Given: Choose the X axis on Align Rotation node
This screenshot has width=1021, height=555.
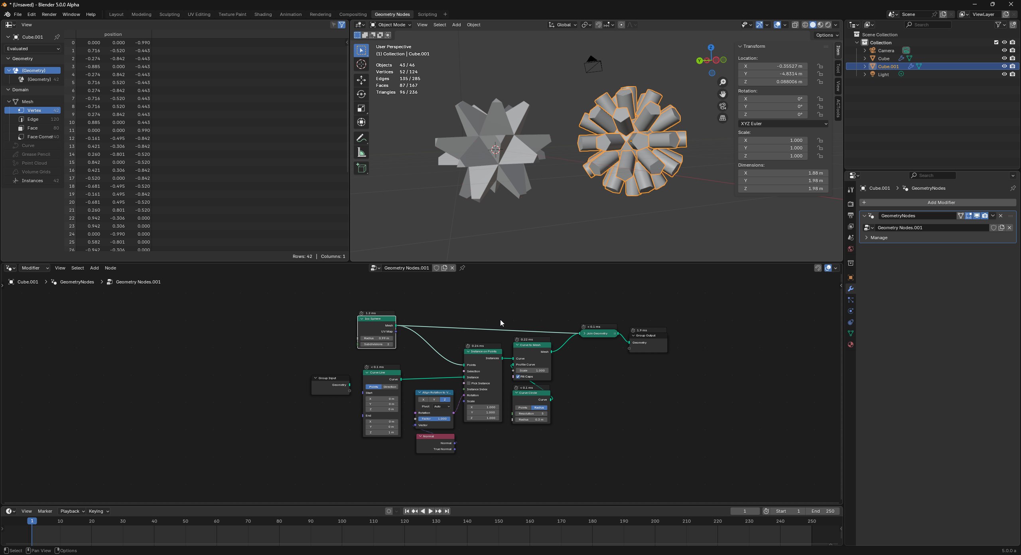Looking at the screenshot, I should [x=423, y=400].
